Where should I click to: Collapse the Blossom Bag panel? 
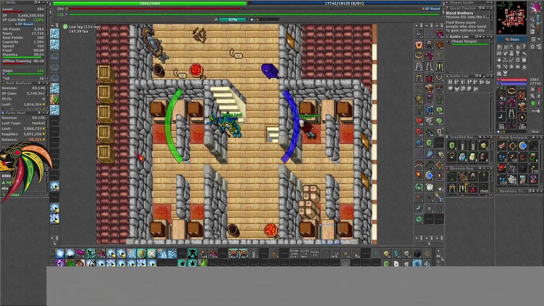[488, 168]
